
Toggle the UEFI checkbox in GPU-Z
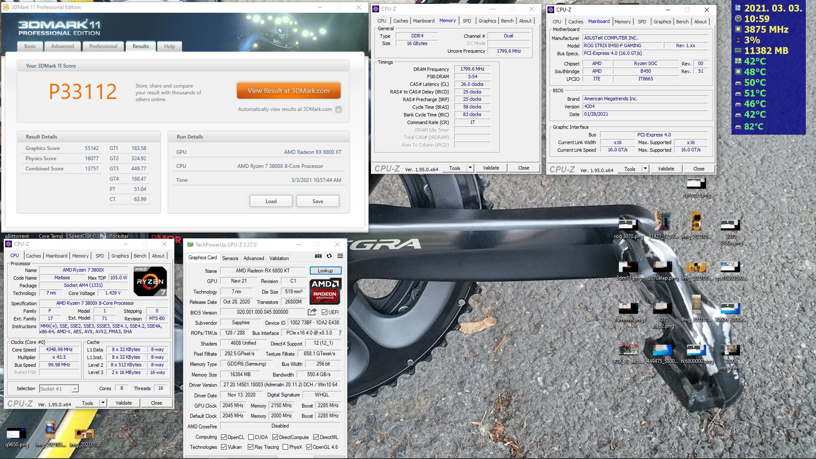(324, 312)
